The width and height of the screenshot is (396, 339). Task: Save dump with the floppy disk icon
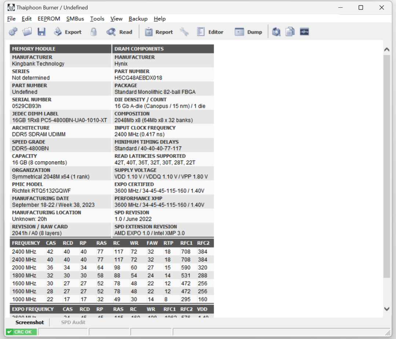[41, 32]
